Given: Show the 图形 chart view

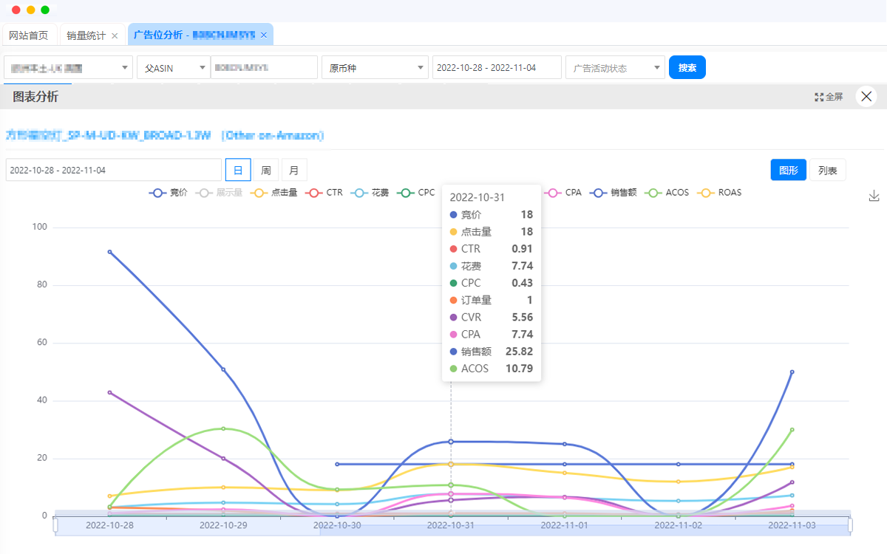Looking at the screenshot, I should tap(788, 170).
